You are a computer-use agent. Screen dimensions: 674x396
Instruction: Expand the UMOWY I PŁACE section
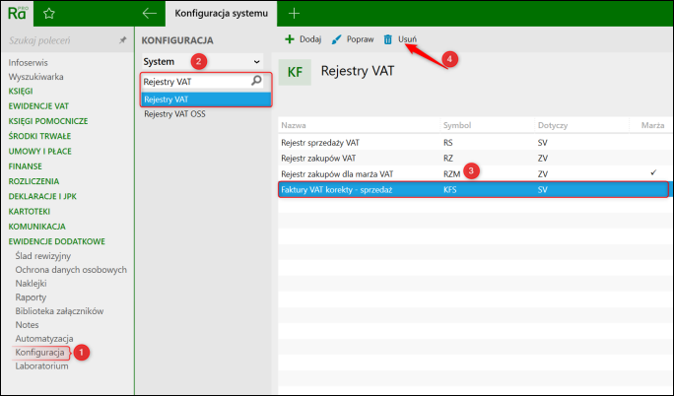[x=40, y=151]
